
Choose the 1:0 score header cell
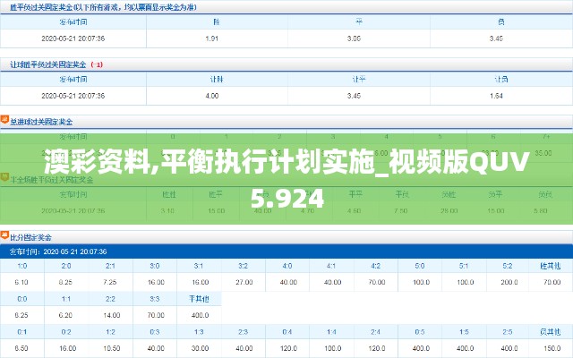[22, 266]
